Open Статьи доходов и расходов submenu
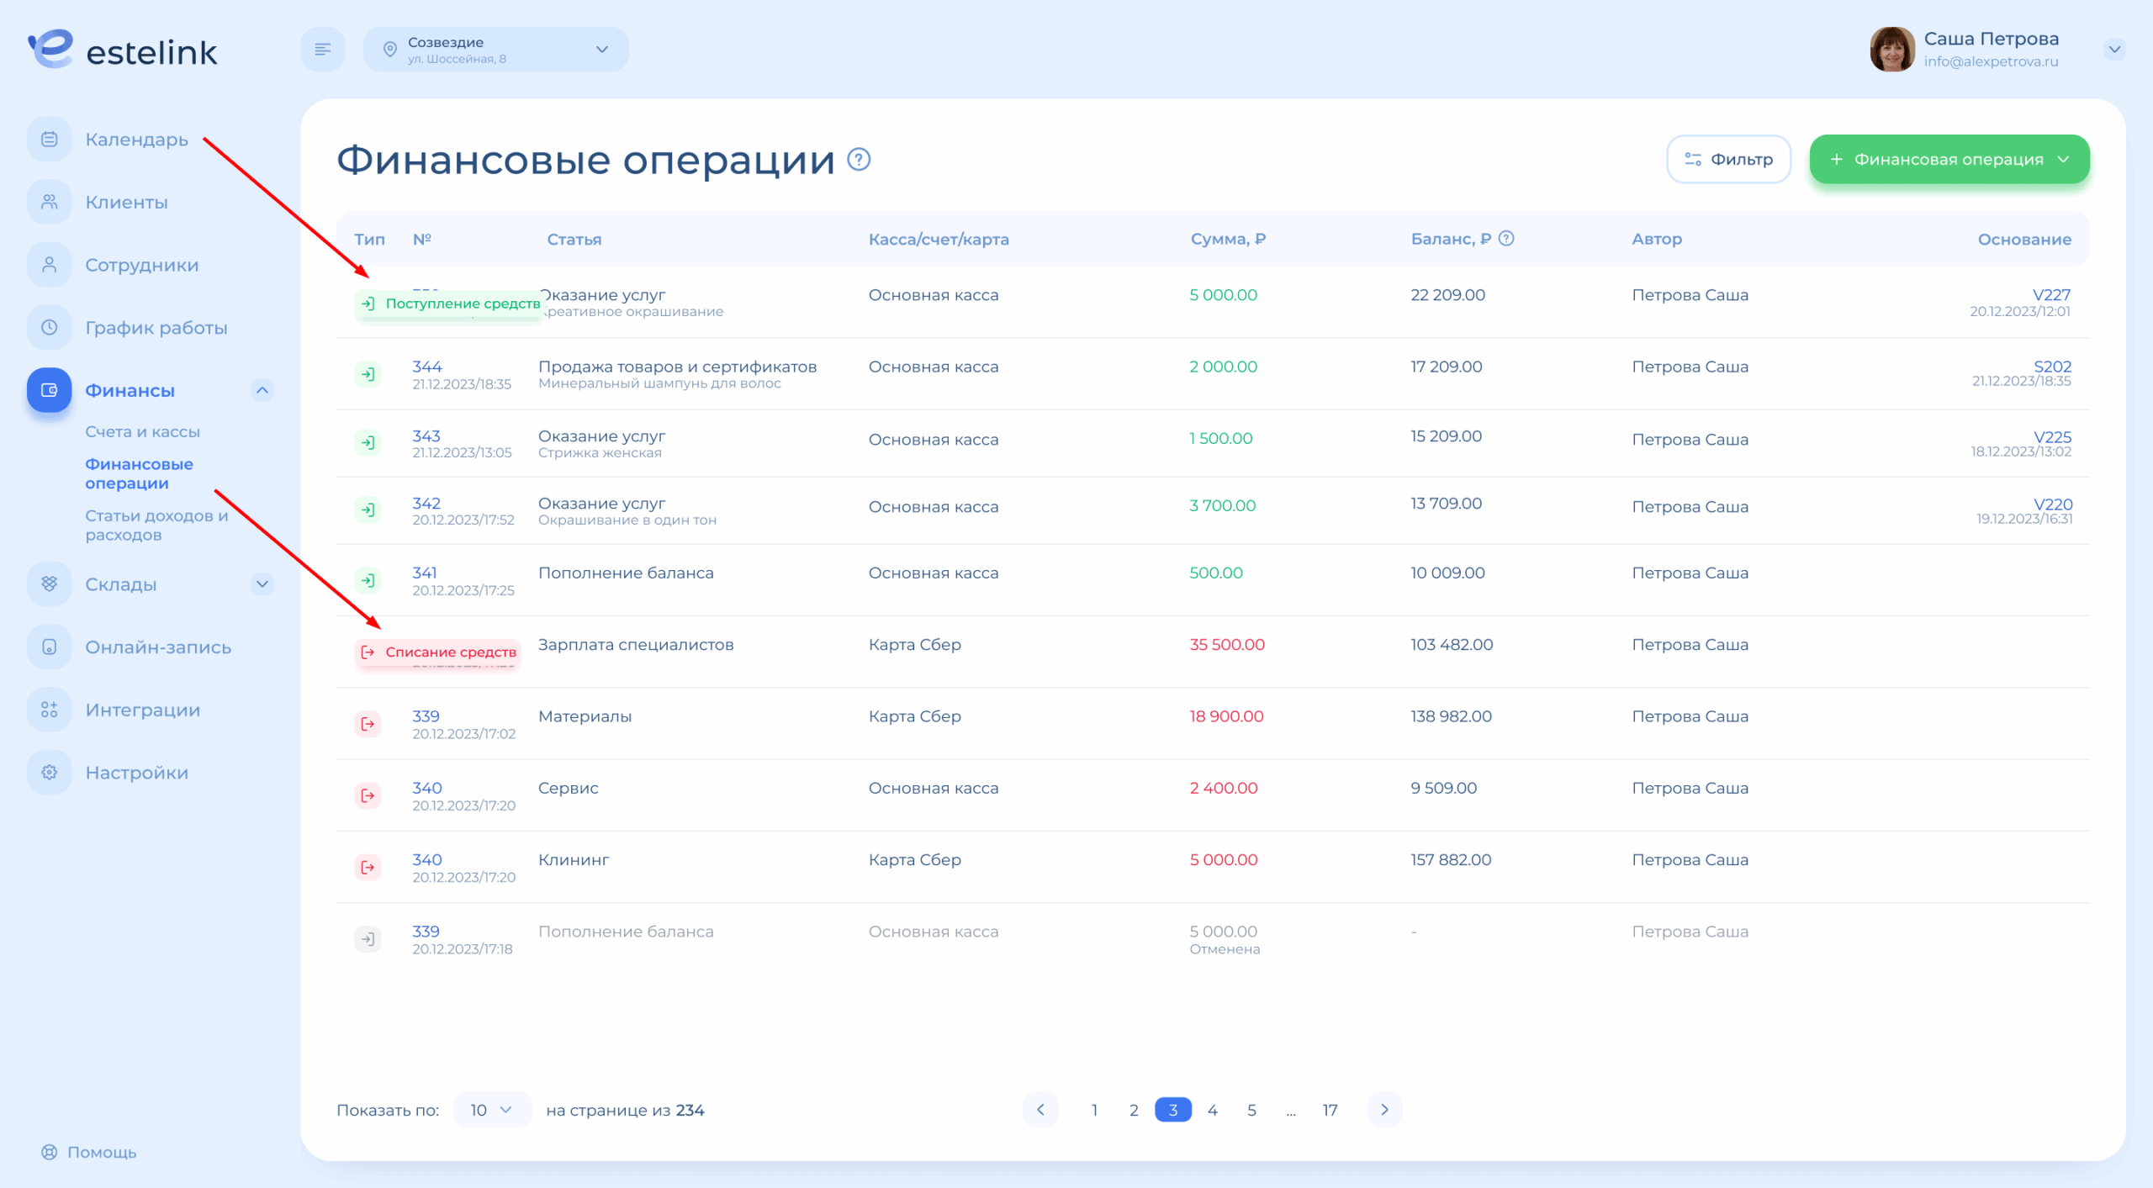The image size is (2153, 1188). point(156,525)
